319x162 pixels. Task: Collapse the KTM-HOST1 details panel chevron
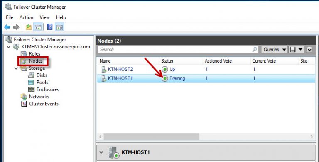pyautogui.click(x=101, y=152)
